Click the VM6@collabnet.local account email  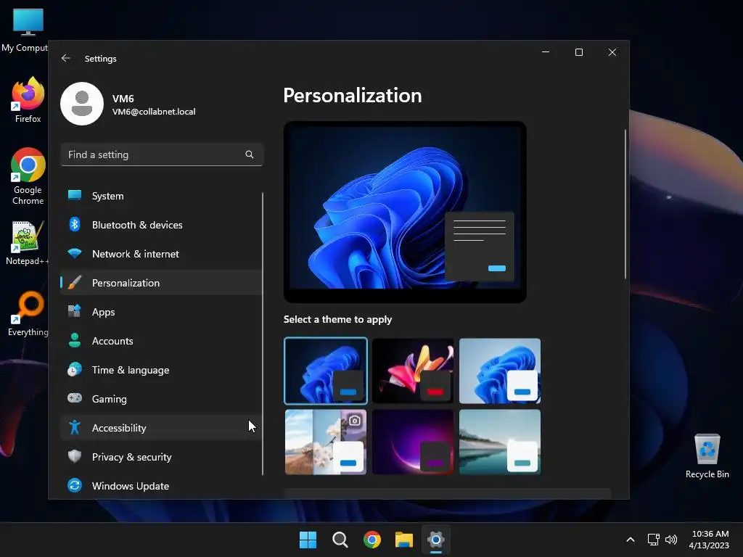tap(154, 111)
